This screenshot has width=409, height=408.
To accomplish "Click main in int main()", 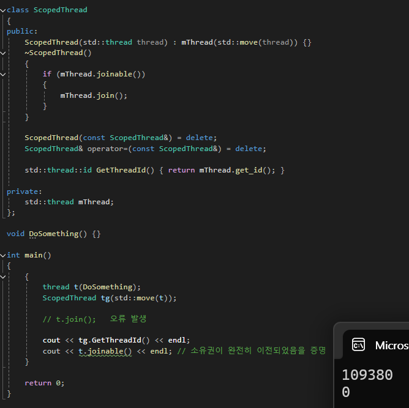I will point(34,255).
